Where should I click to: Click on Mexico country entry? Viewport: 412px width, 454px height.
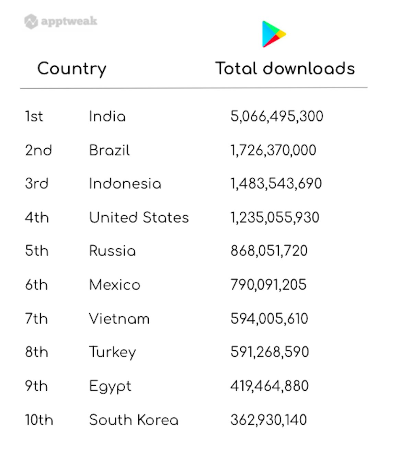(115, 285)
